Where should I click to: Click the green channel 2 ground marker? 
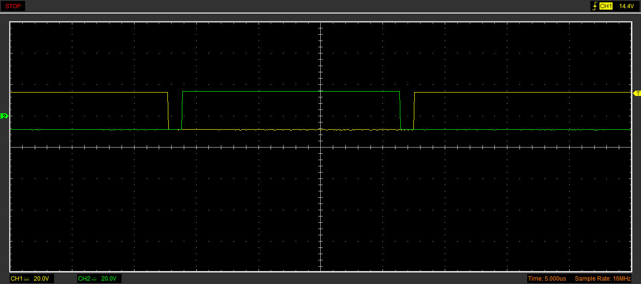pos(4,116)
